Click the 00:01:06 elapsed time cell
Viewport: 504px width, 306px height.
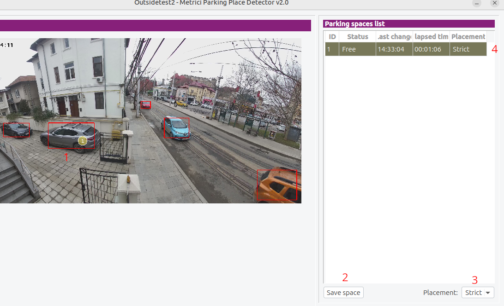click(431, 49)
